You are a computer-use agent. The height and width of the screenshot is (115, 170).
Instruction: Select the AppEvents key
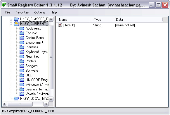tap(33, 28)
